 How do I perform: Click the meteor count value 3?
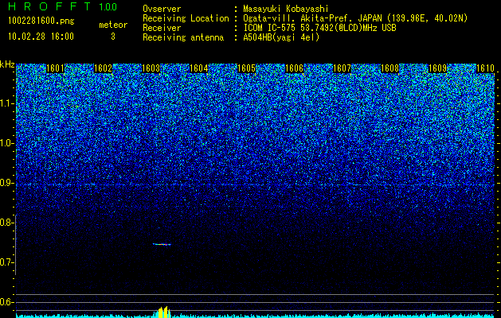(113, 37)
